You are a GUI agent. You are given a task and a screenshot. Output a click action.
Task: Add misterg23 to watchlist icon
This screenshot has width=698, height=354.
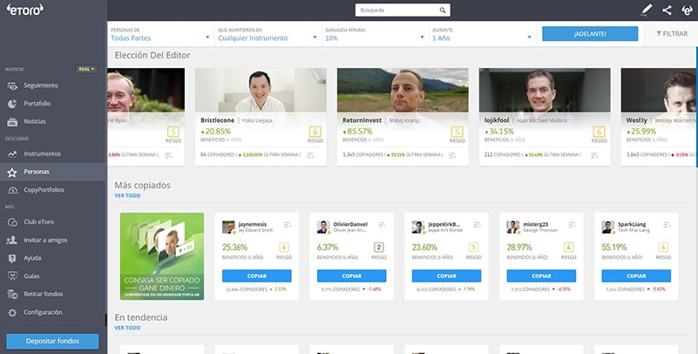572,225
